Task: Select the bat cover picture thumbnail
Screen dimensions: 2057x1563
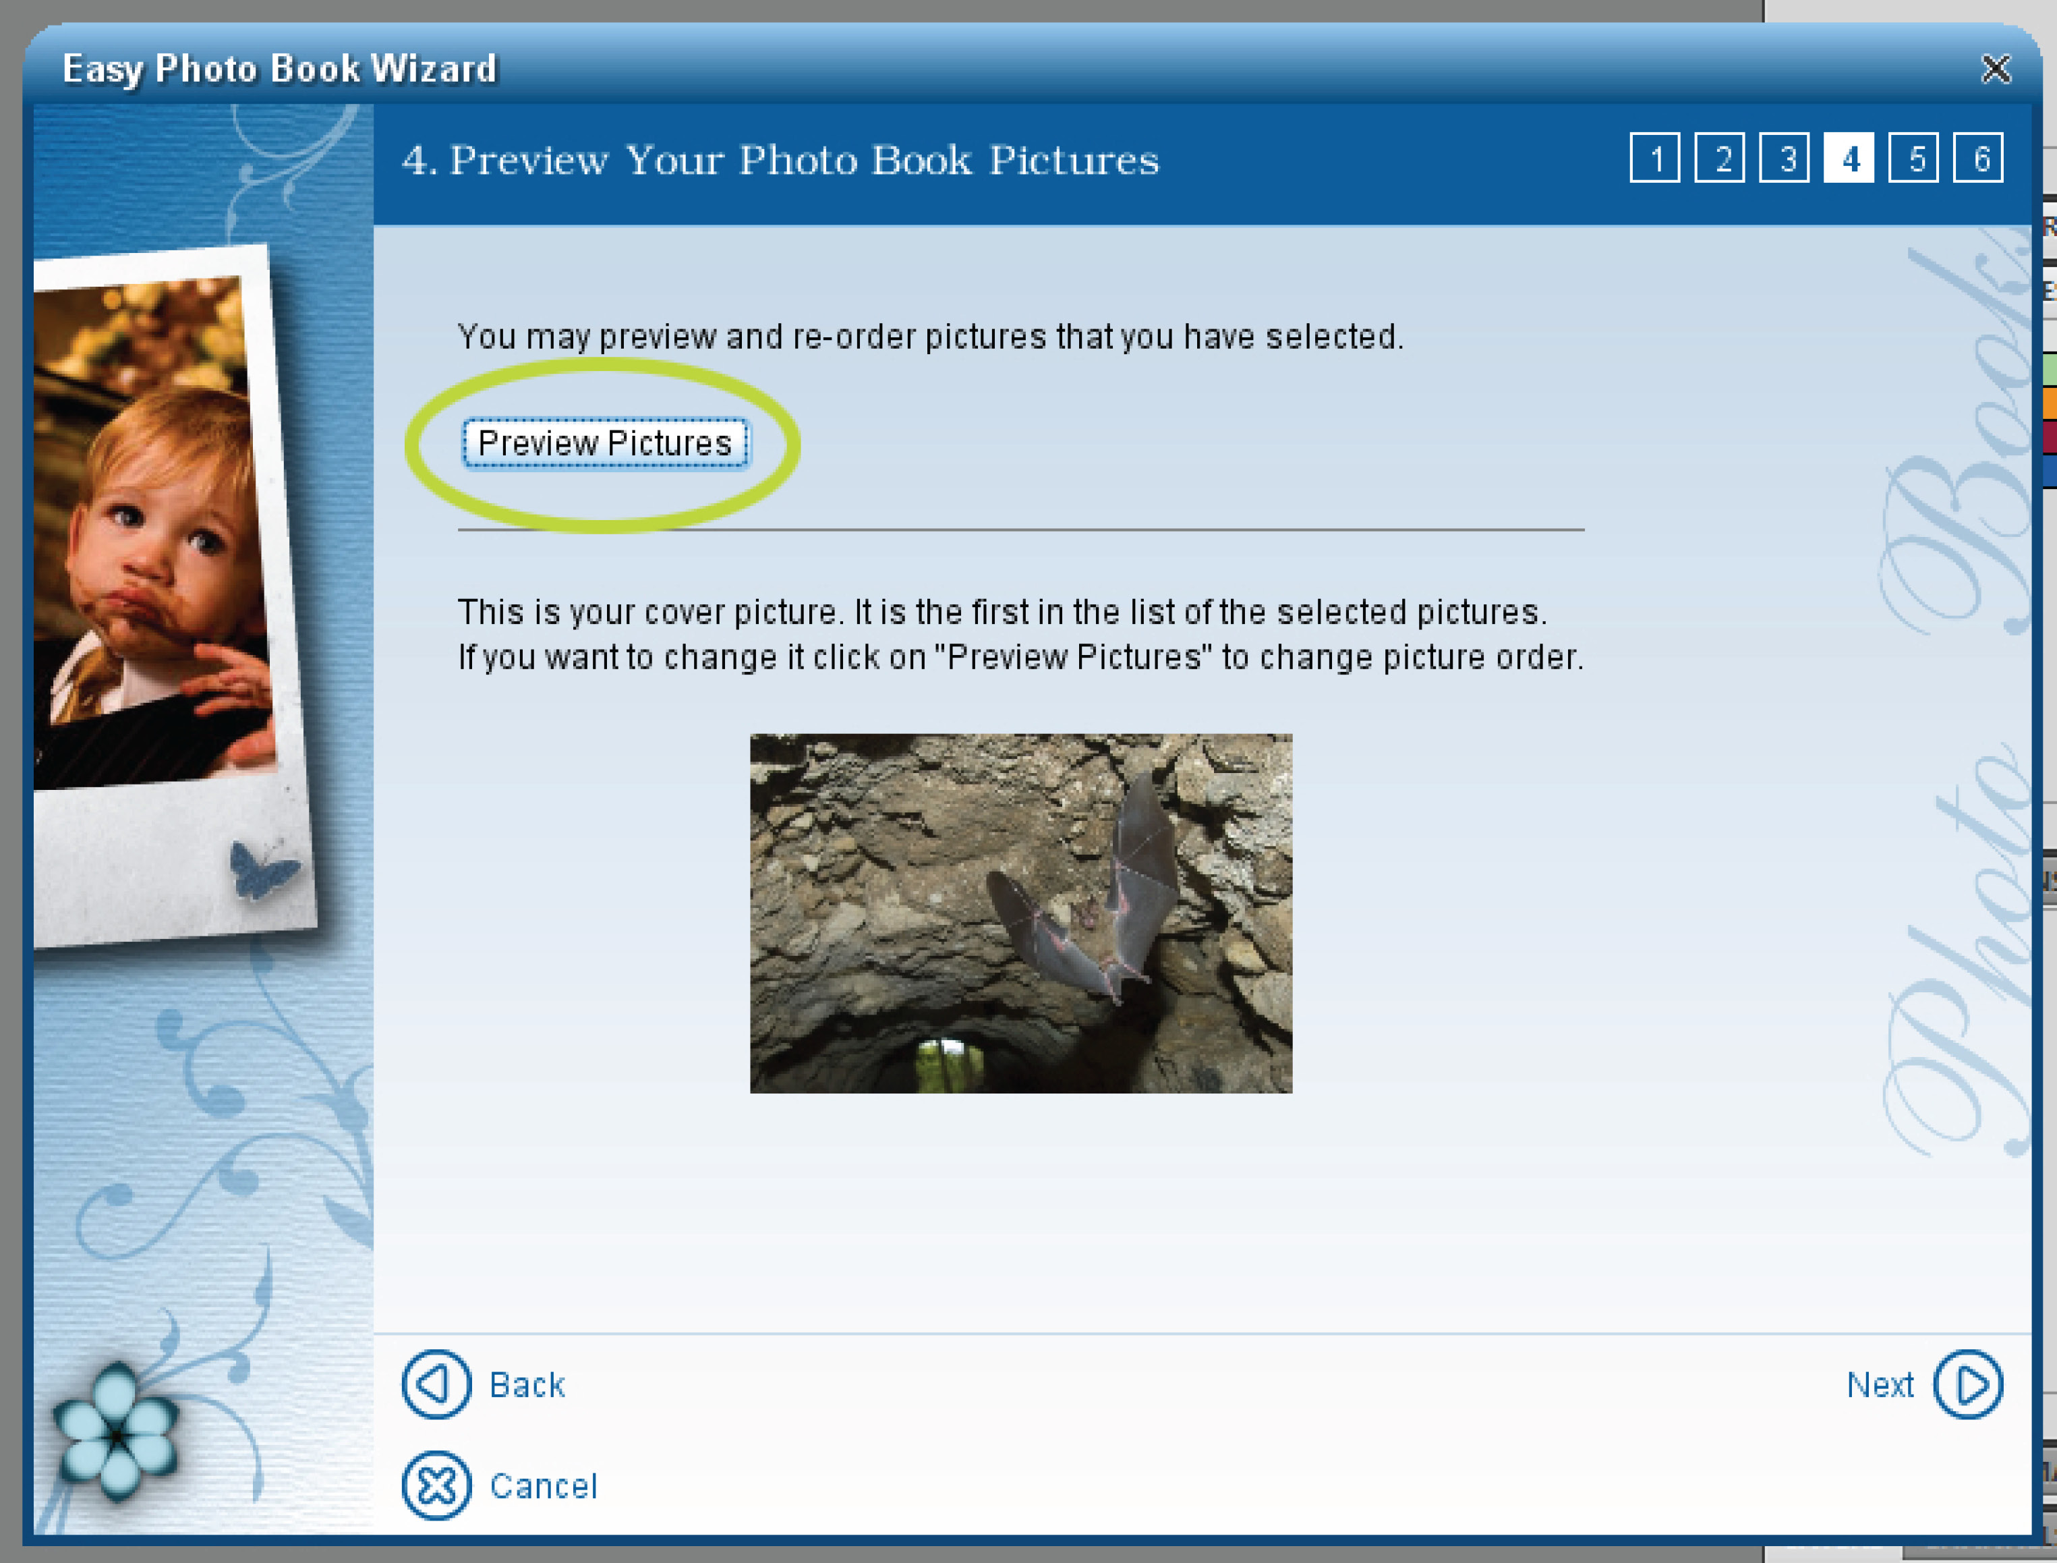Action: point(1021,913)
